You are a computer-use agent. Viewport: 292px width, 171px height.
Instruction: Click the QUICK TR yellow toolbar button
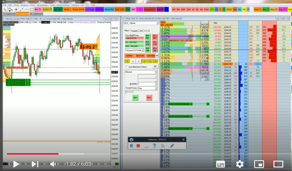(47, 9)
